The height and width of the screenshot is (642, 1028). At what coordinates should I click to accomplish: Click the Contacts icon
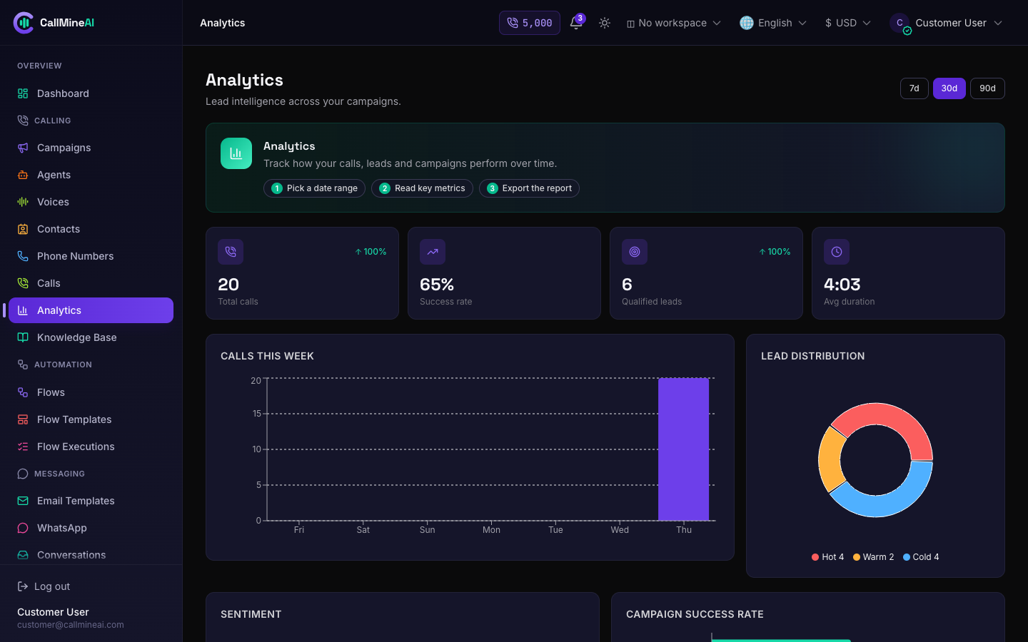23,229
